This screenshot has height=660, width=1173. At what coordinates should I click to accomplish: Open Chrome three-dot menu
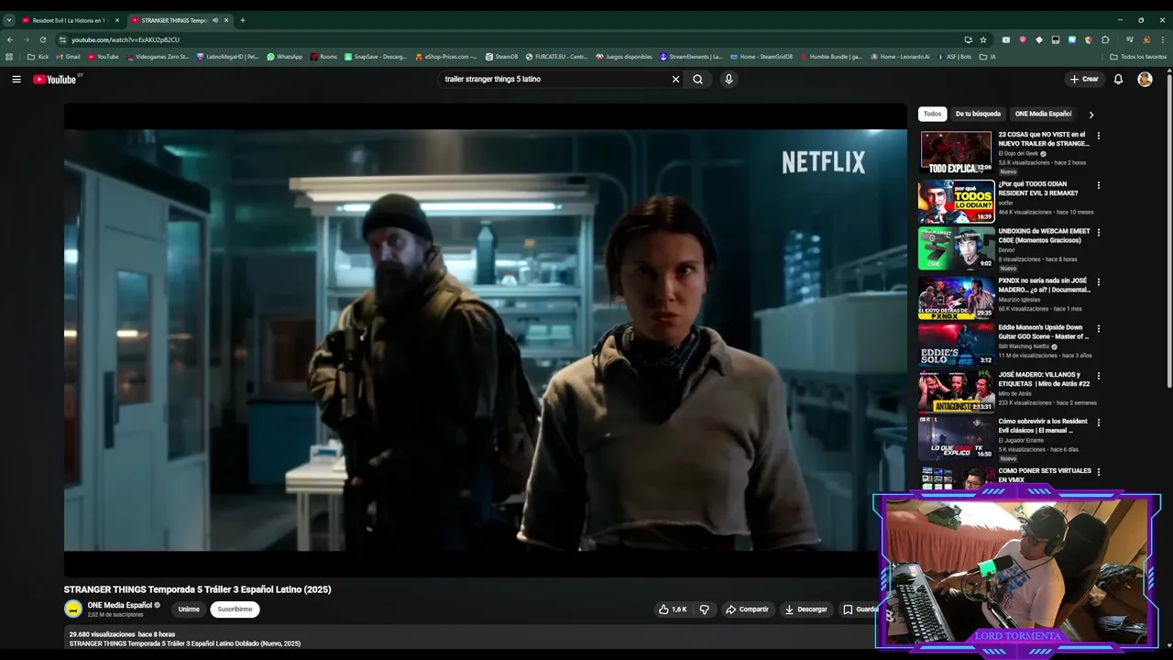[x=1162, y=39]
